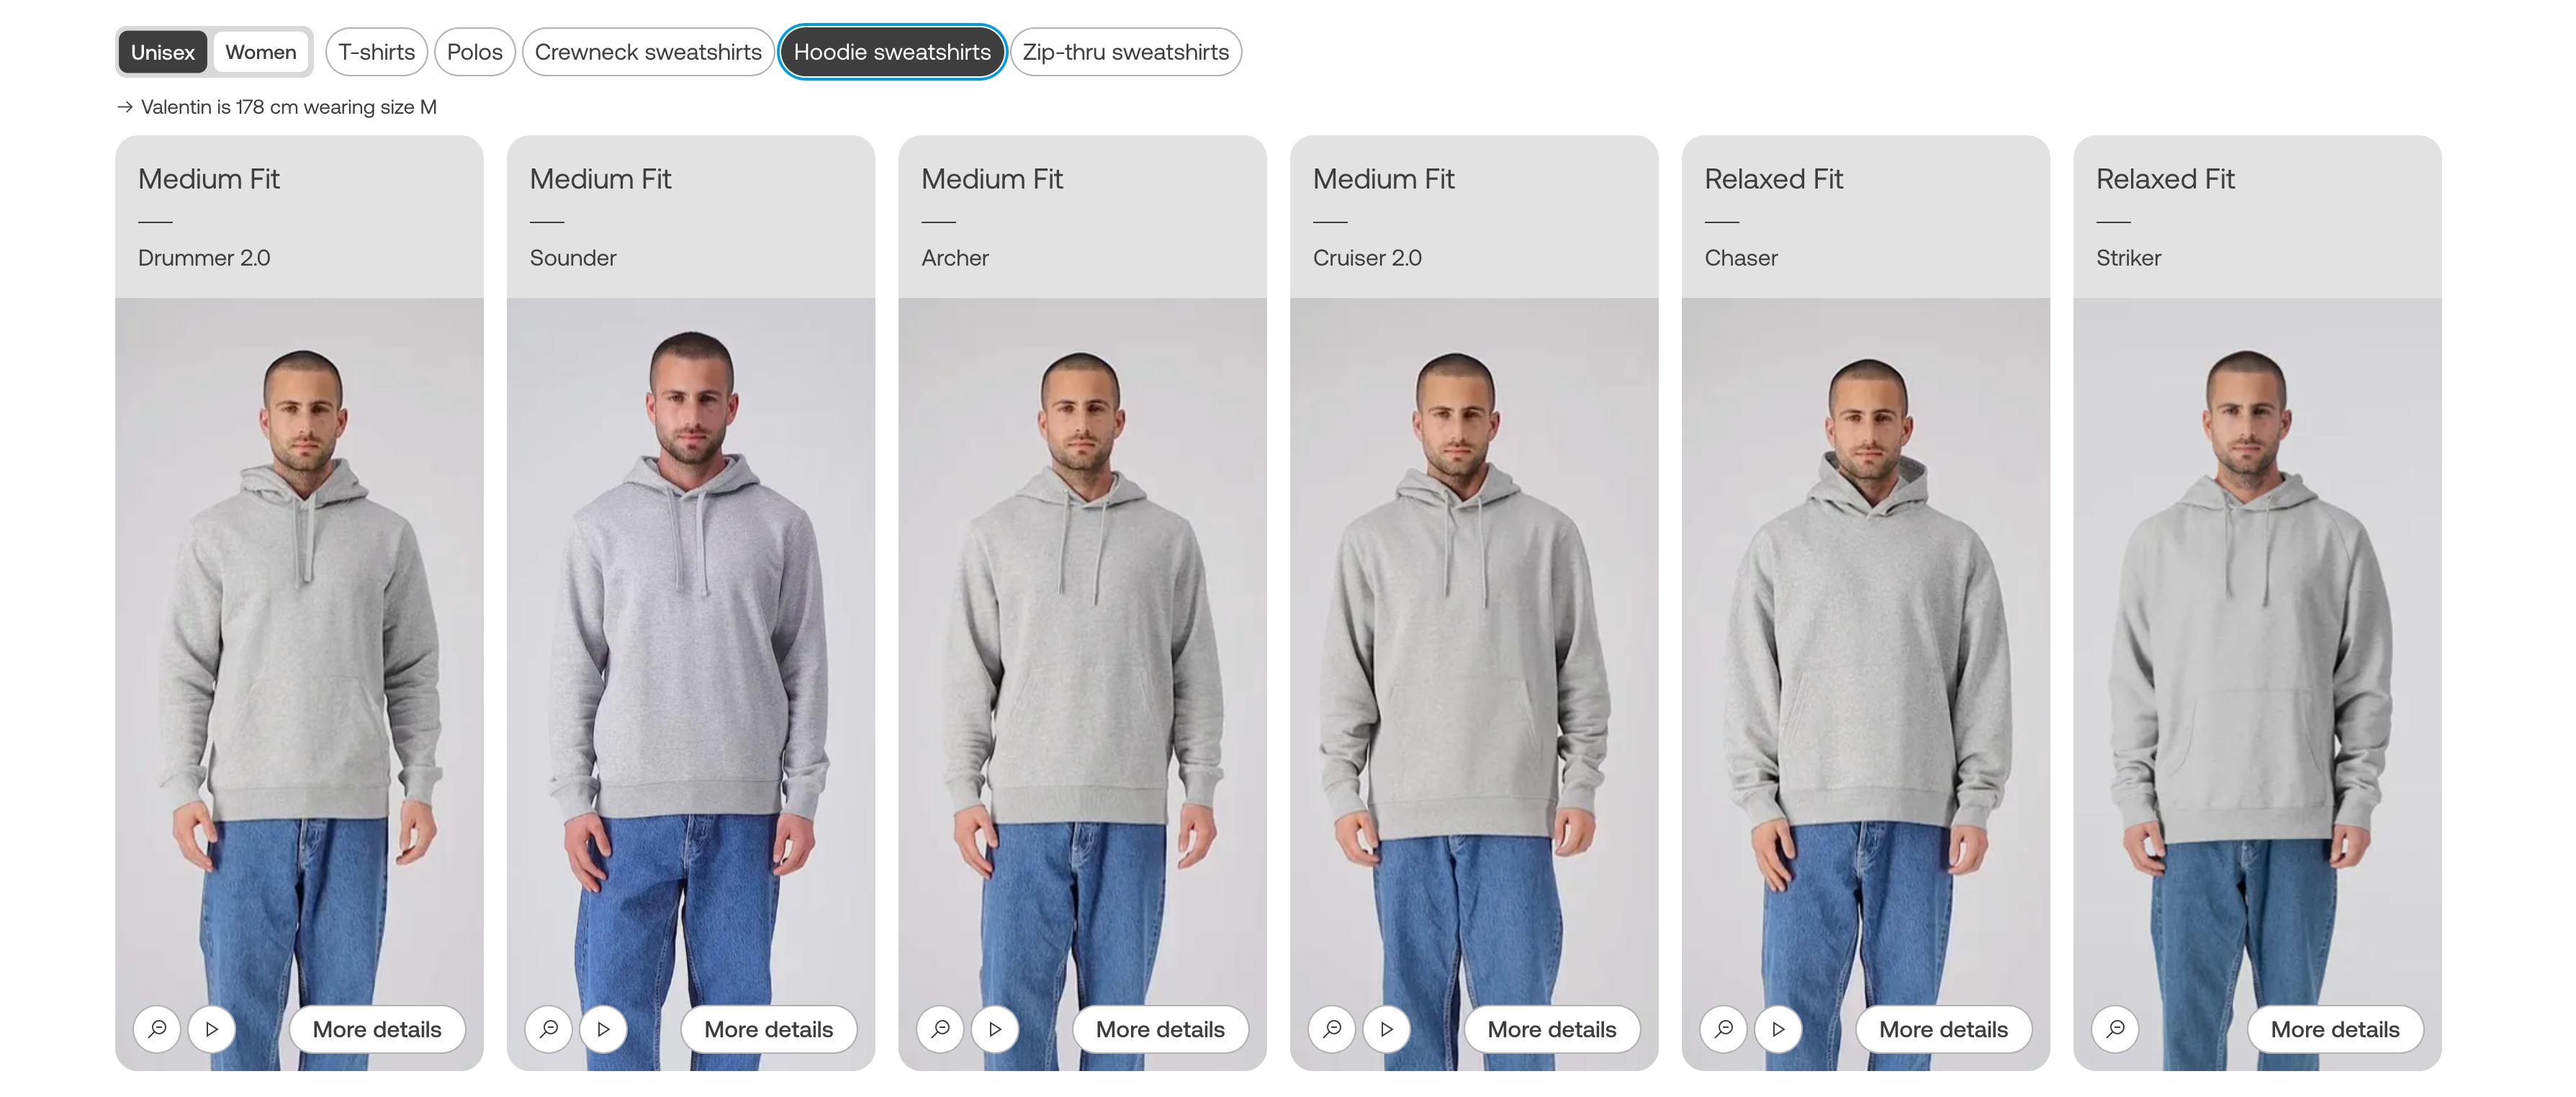Click magnifier icon on Striker card
Image resolution: width=2576 pixels, height=1097 pixels.
pos(2116,1029)
